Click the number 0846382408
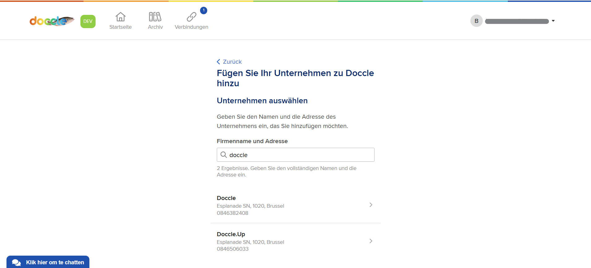The height and width of the screenshot is (268, 591). click(233, 213)
